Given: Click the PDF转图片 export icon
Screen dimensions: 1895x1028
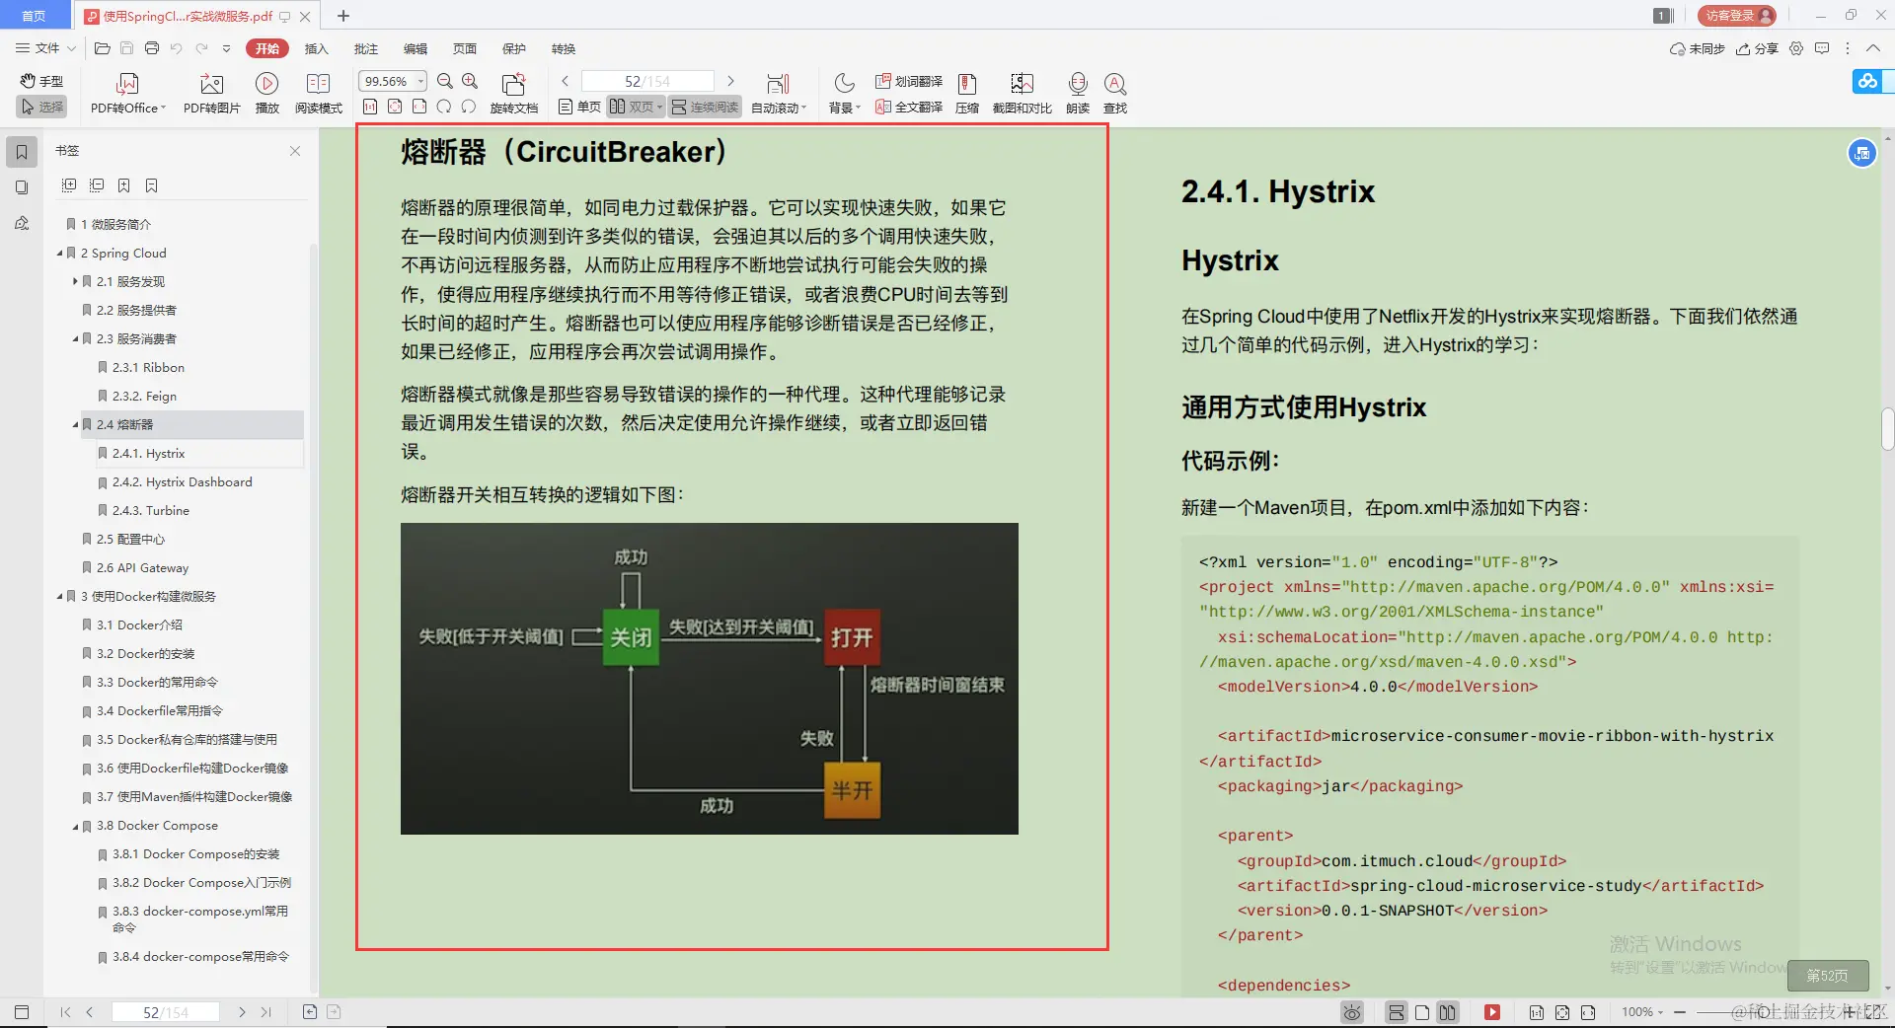Looking at the screenshot, I should (x=210, y=94).
